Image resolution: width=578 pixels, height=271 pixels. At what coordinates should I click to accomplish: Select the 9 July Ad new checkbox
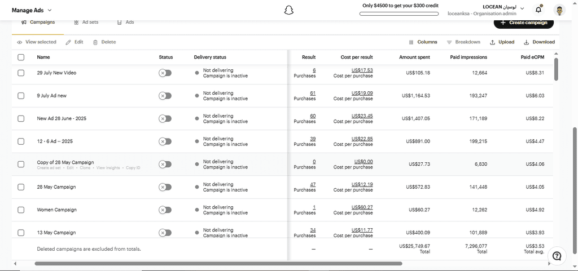pyautogui.click(x=21, y=96)
